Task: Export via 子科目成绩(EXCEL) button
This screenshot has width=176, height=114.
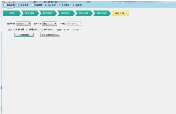Action: click(x=50, y=35)
